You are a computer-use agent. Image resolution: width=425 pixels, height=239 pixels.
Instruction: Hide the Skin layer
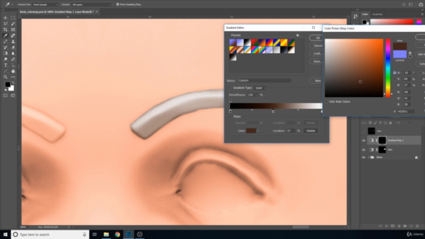[364, 149]
